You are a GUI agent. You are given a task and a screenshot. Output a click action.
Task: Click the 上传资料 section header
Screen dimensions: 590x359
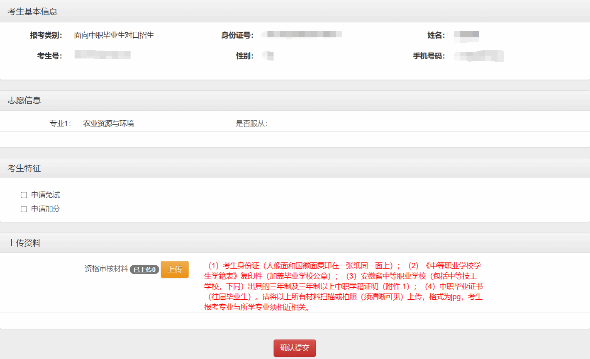click(x=24, y=243)
